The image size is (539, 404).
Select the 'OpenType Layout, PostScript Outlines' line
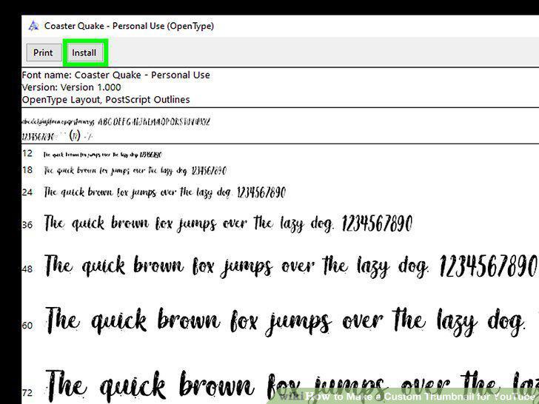pyautogui.click(x=106, y=100)
